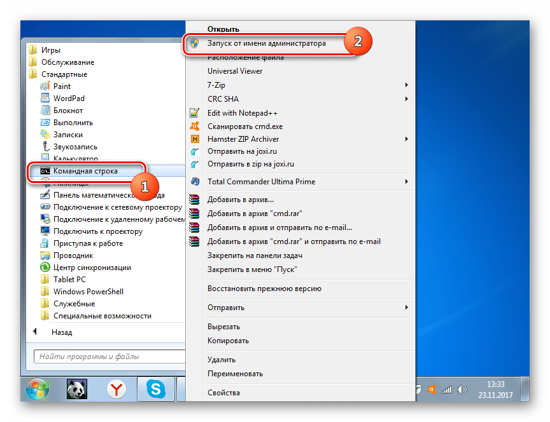Expand the Windows PowerShell folder
This screenshot has height=422, width=550.
click(81, 291)
